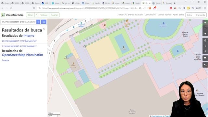Expand the Editar dropdown arrow

(x=36, y=15)
